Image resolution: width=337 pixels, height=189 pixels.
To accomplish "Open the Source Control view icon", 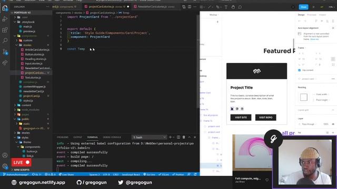I will 5,51.
